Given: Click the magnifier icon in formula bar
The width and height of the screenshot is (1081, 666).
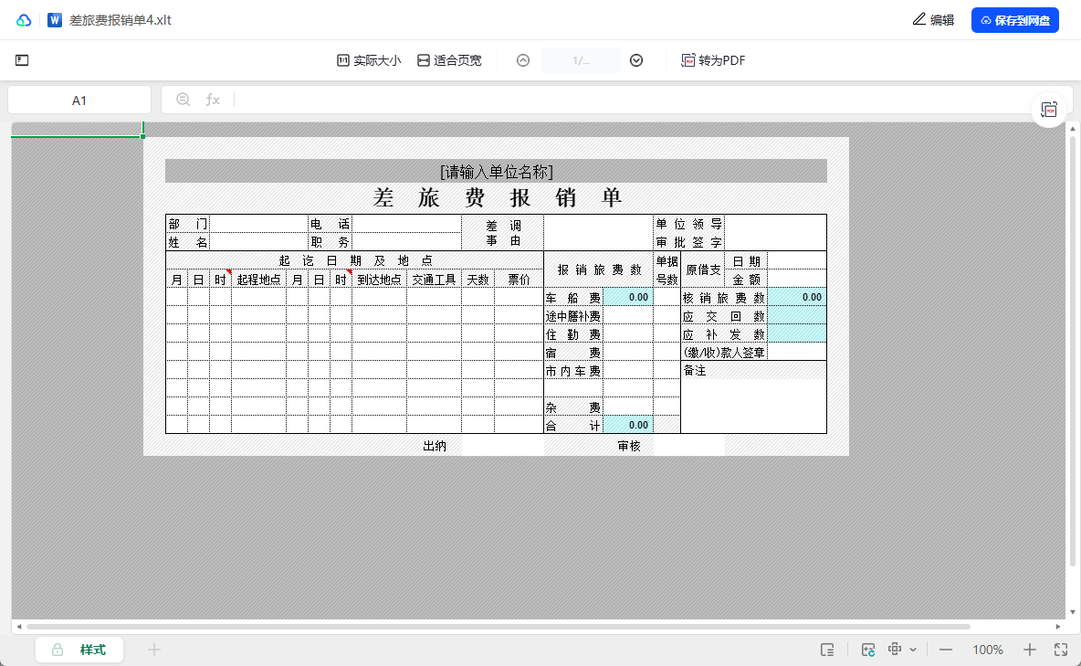Looking at the screenshot, I should click(183, 100).
